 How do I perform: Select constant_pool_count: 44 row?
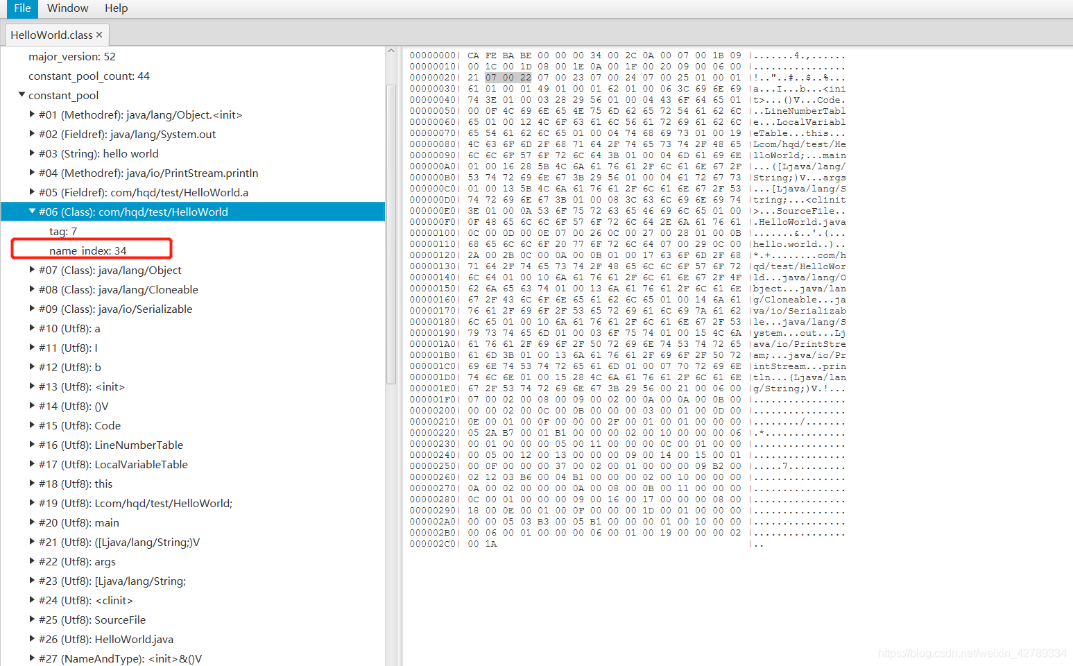point(89,76)
